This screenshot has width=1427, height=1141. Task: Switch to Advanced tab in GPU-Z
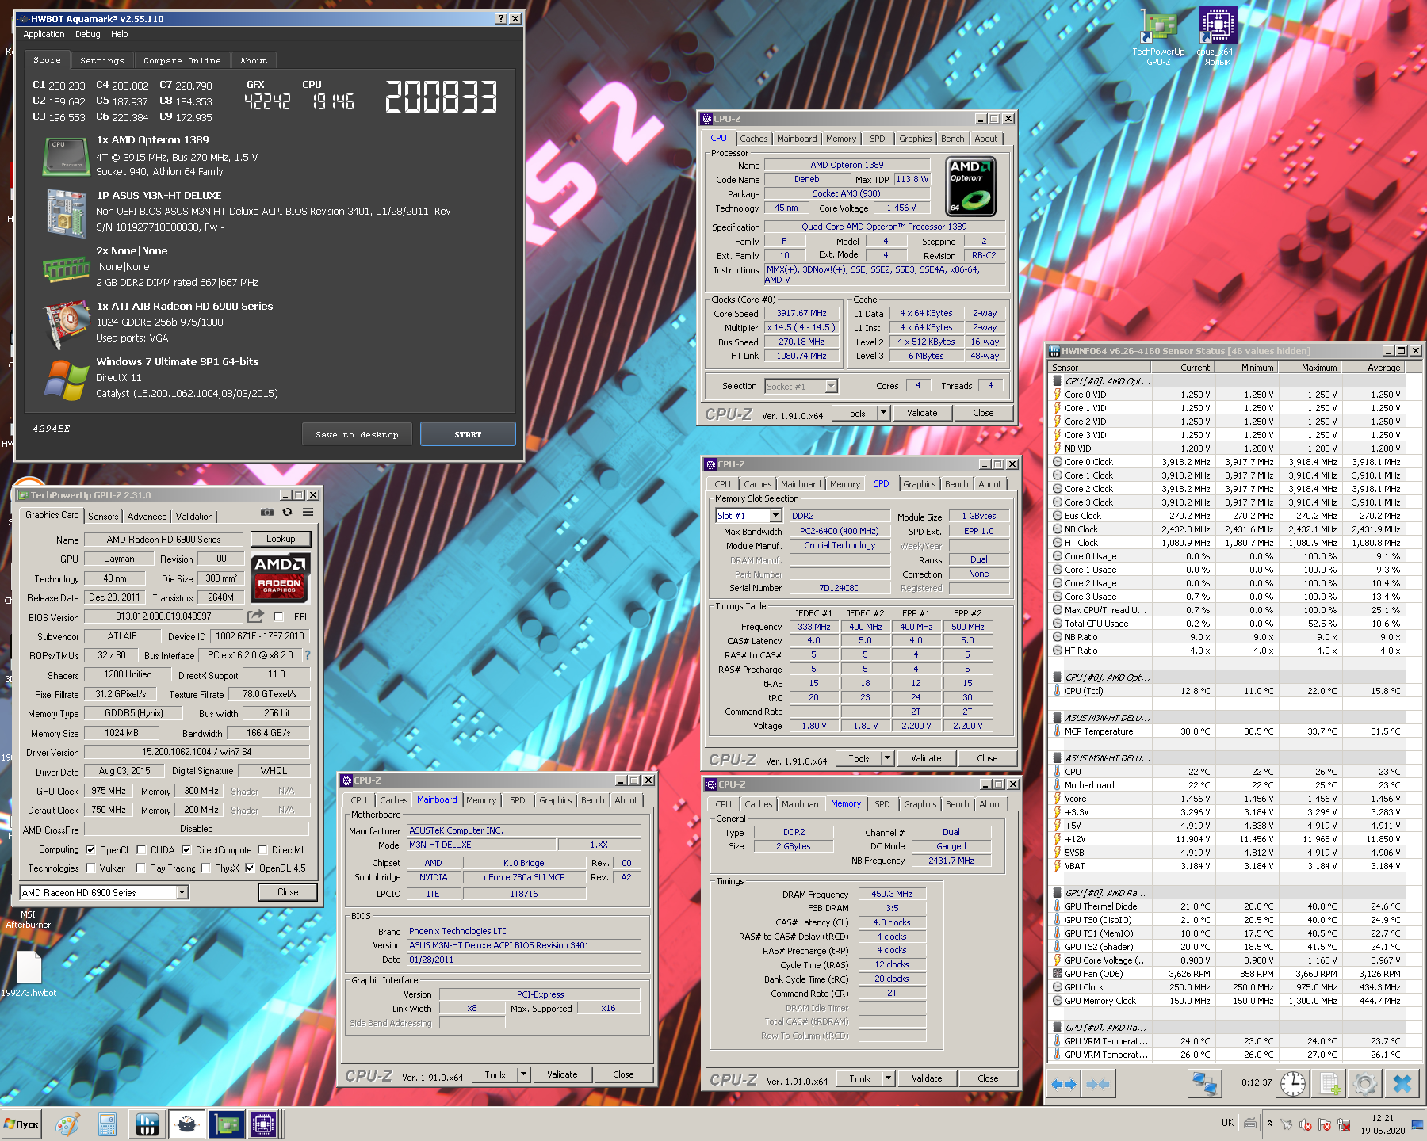(147, 517)
